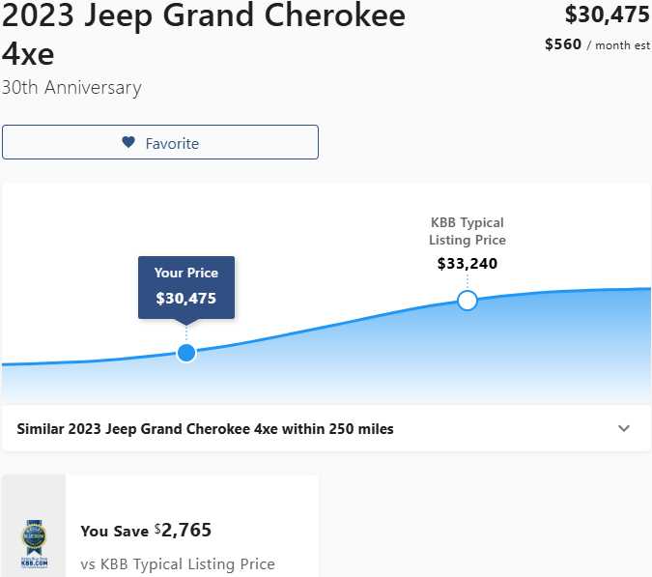The height and width of the screenshot is (577, 652).
Task: Click the $2,765 savings amount
Action: point(185,530)
